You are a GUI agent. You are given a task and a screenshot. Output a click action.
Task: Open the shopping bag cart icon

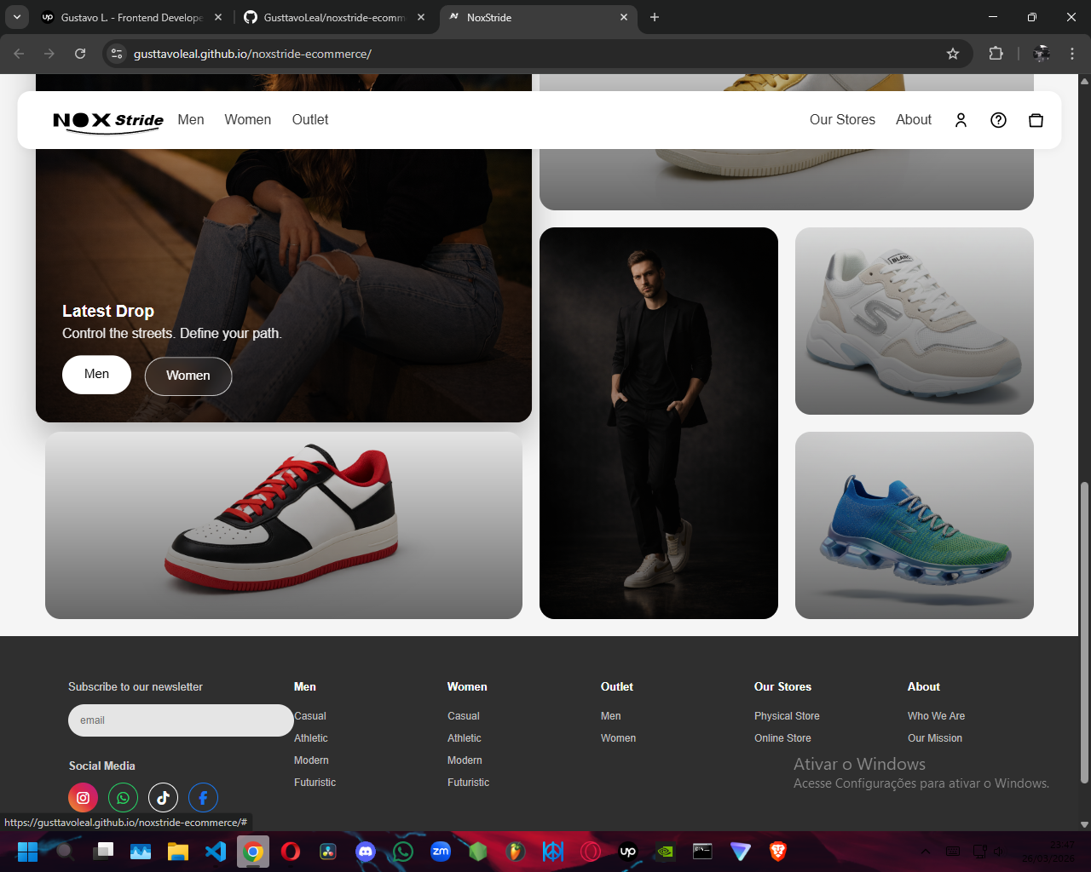pyautogui.click(x=1036, y=120)
